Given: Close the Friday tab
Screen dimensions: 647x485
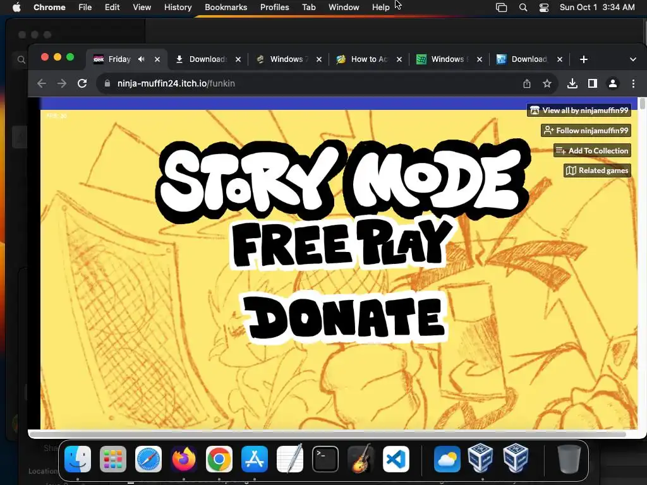Looking at the screenshot, I should 157,59.
